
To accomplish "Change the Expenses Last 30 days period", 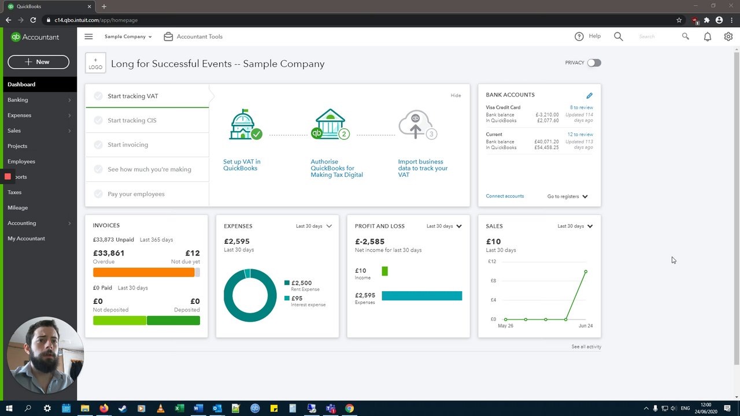I will [314, 226].
